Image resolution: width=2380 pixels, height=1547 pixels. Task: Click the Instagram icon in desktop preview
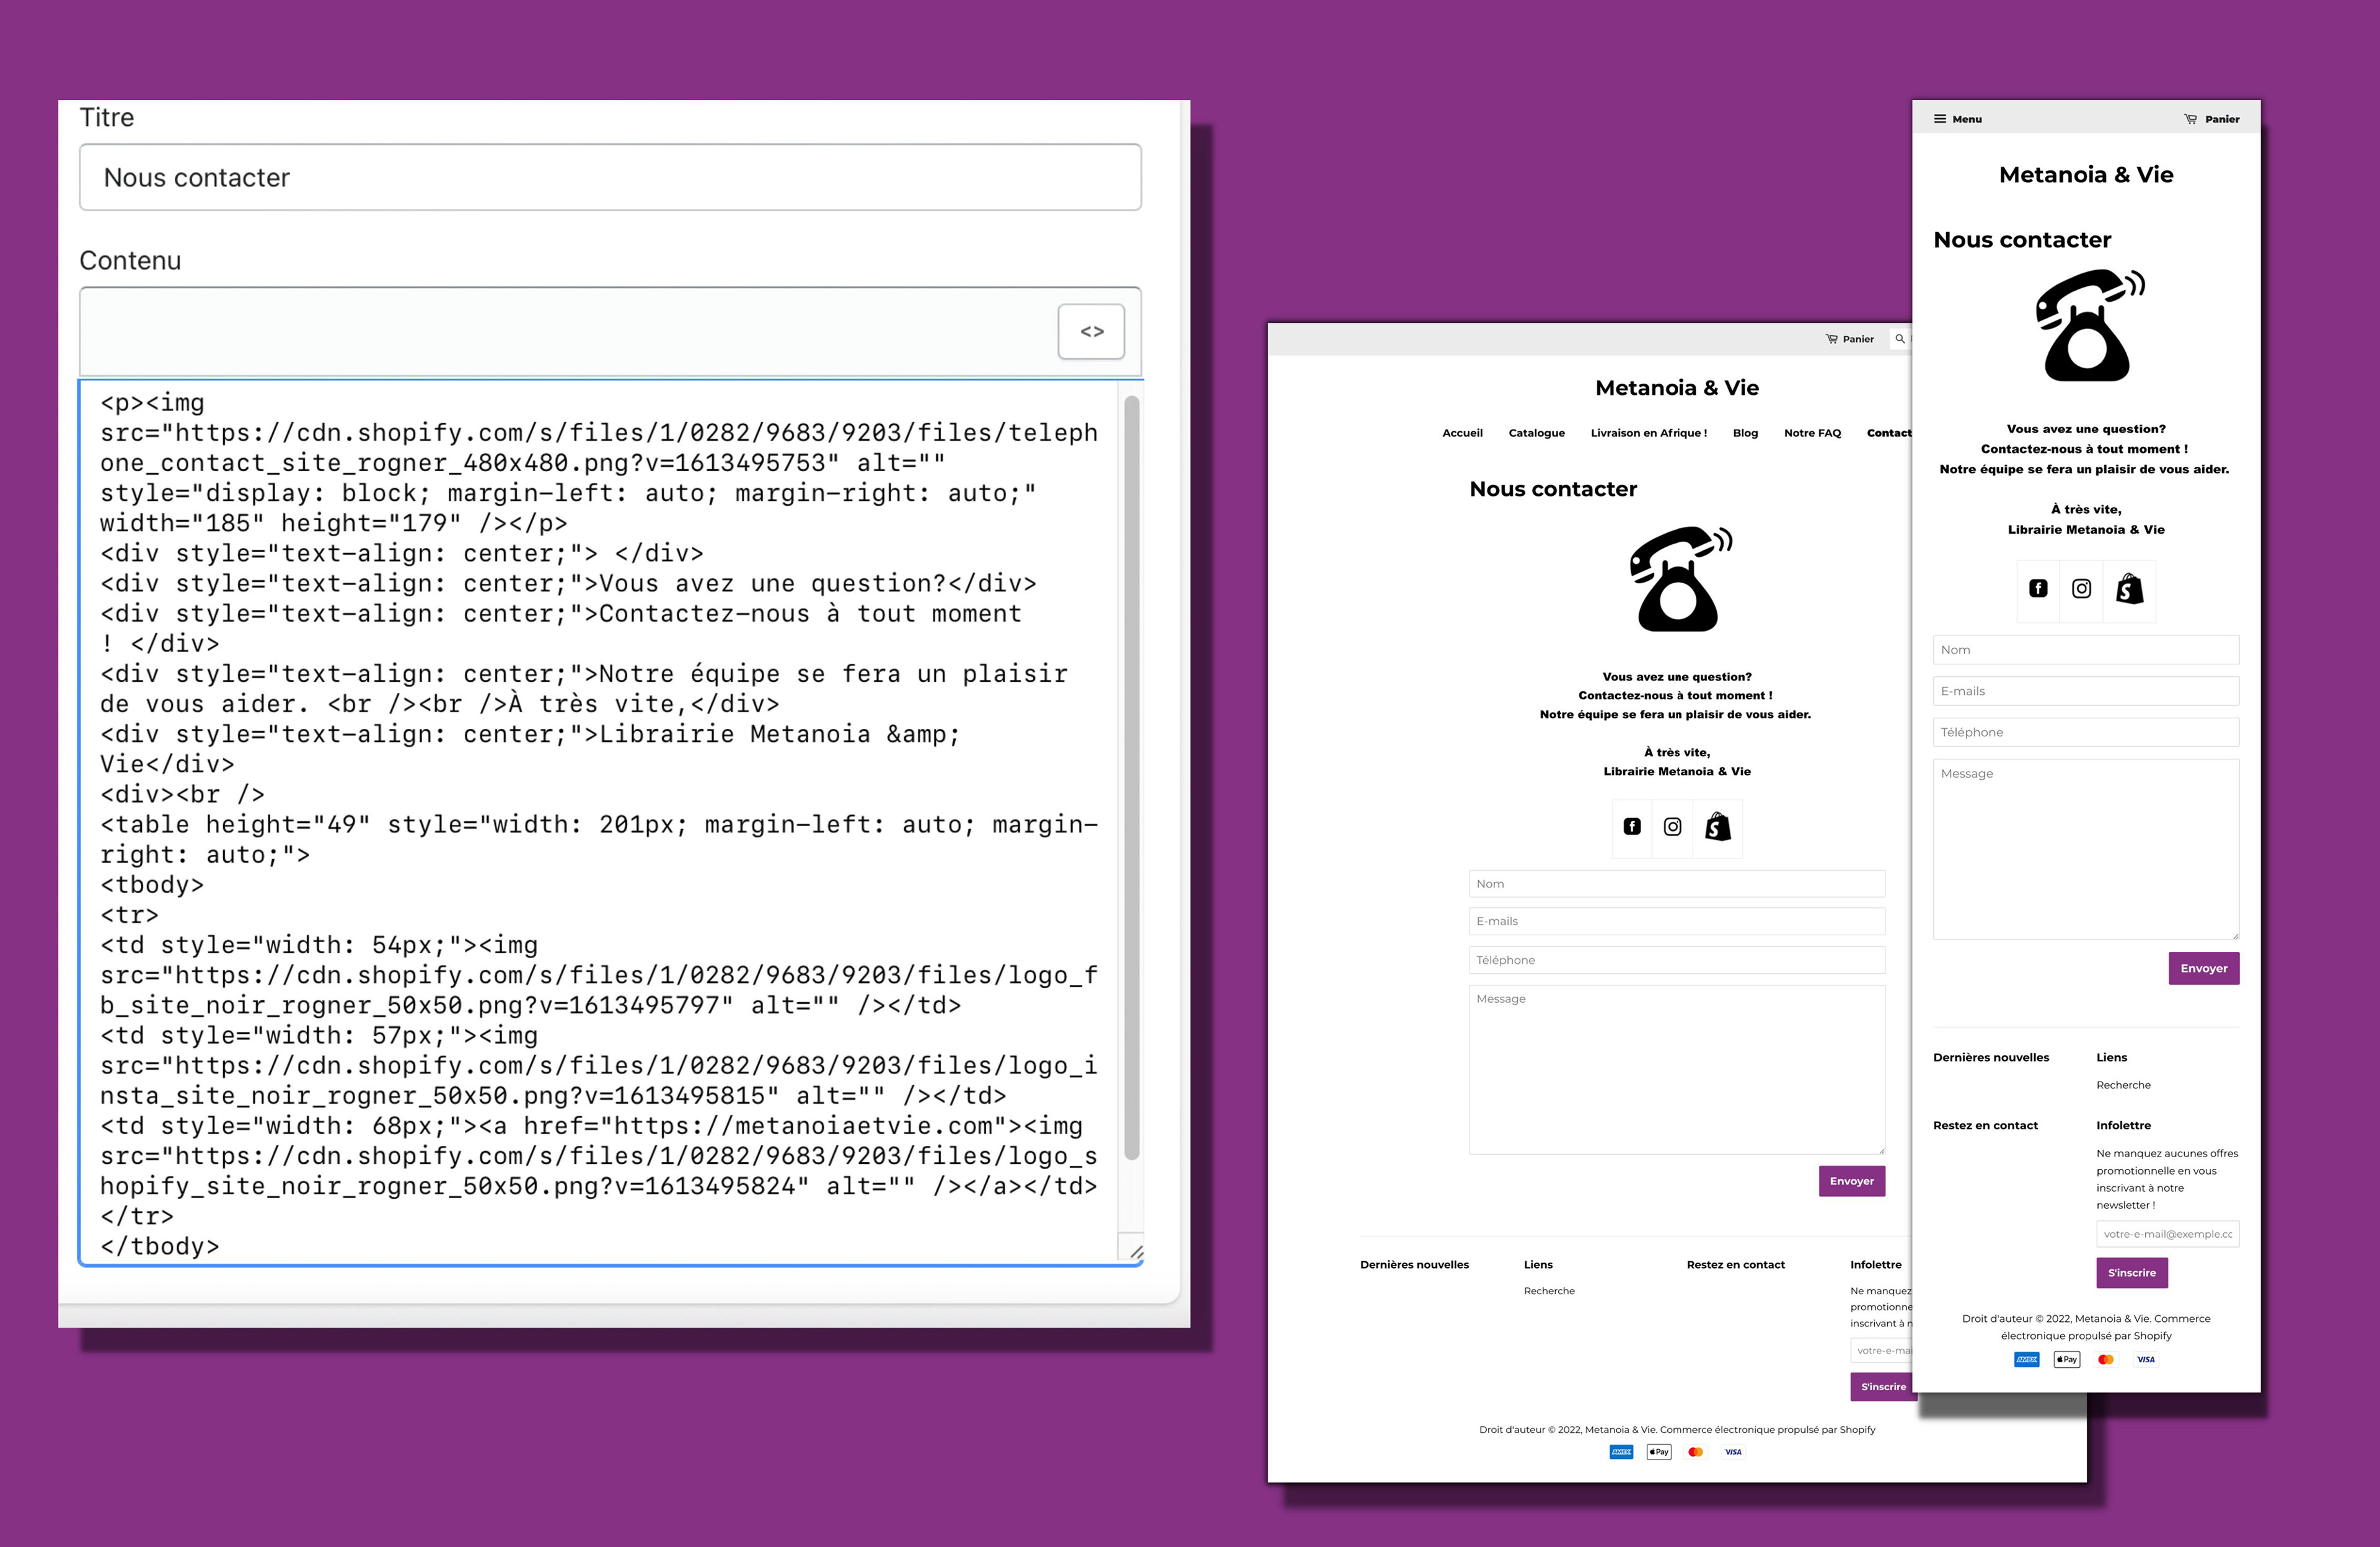1672,827
